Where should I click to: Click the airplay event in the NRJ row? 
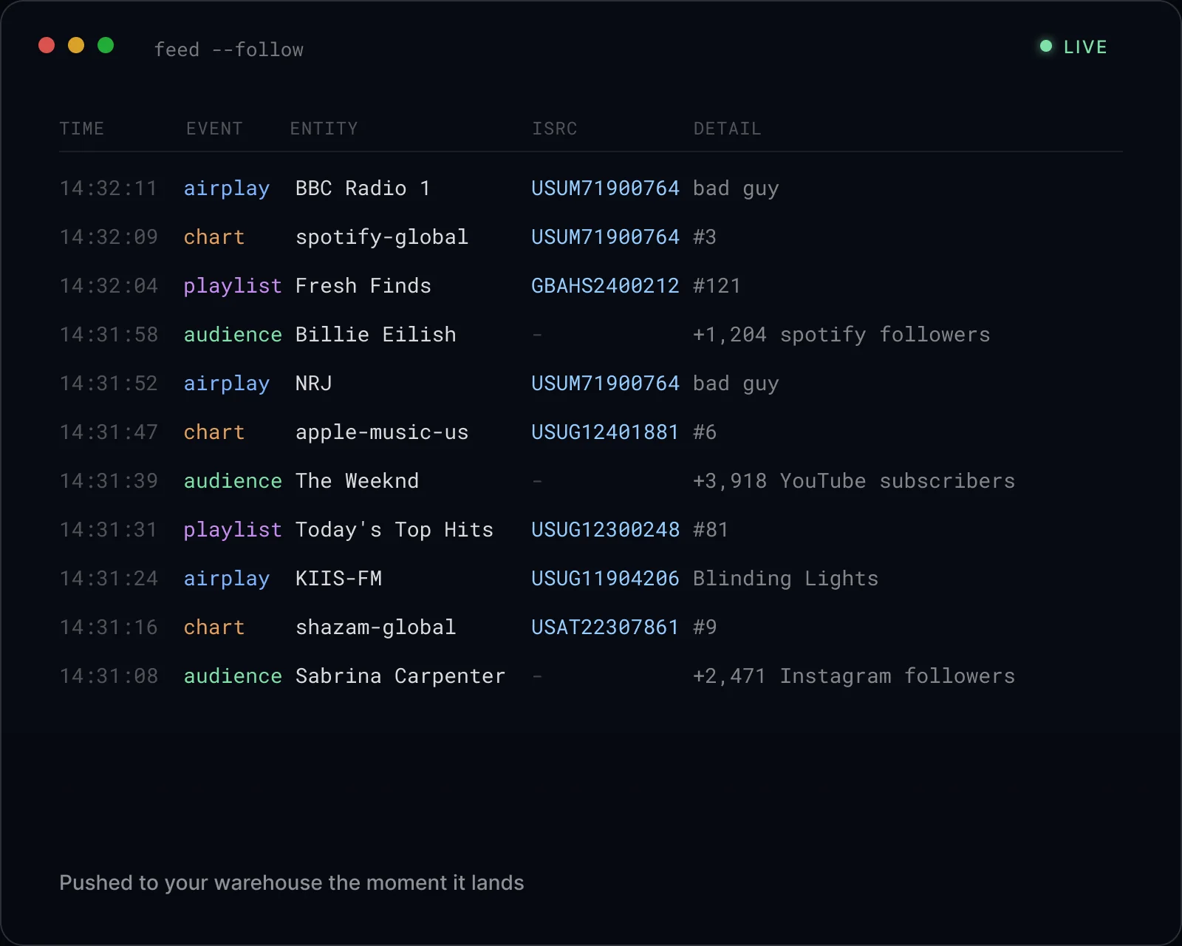(227, 384)
